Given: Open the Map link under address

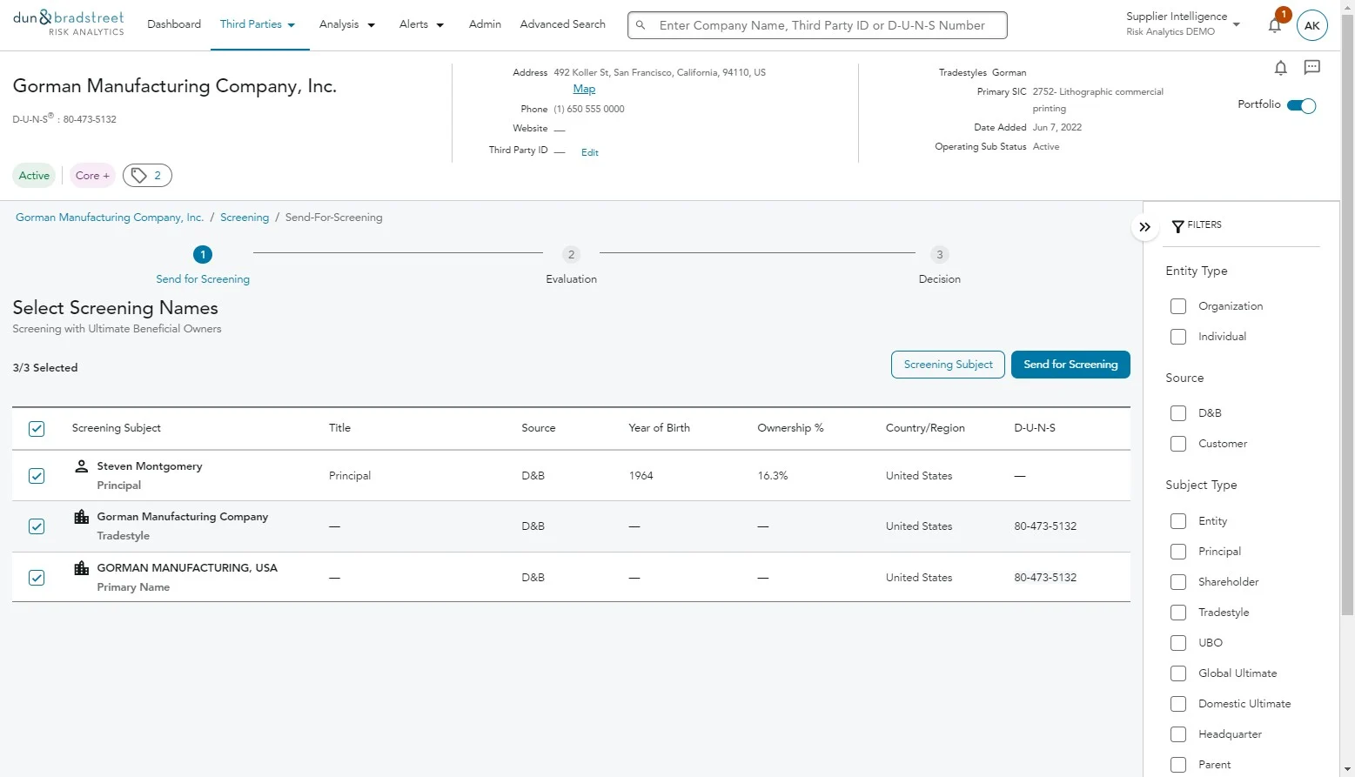Looking at the screenshot, I should (584, 89).
